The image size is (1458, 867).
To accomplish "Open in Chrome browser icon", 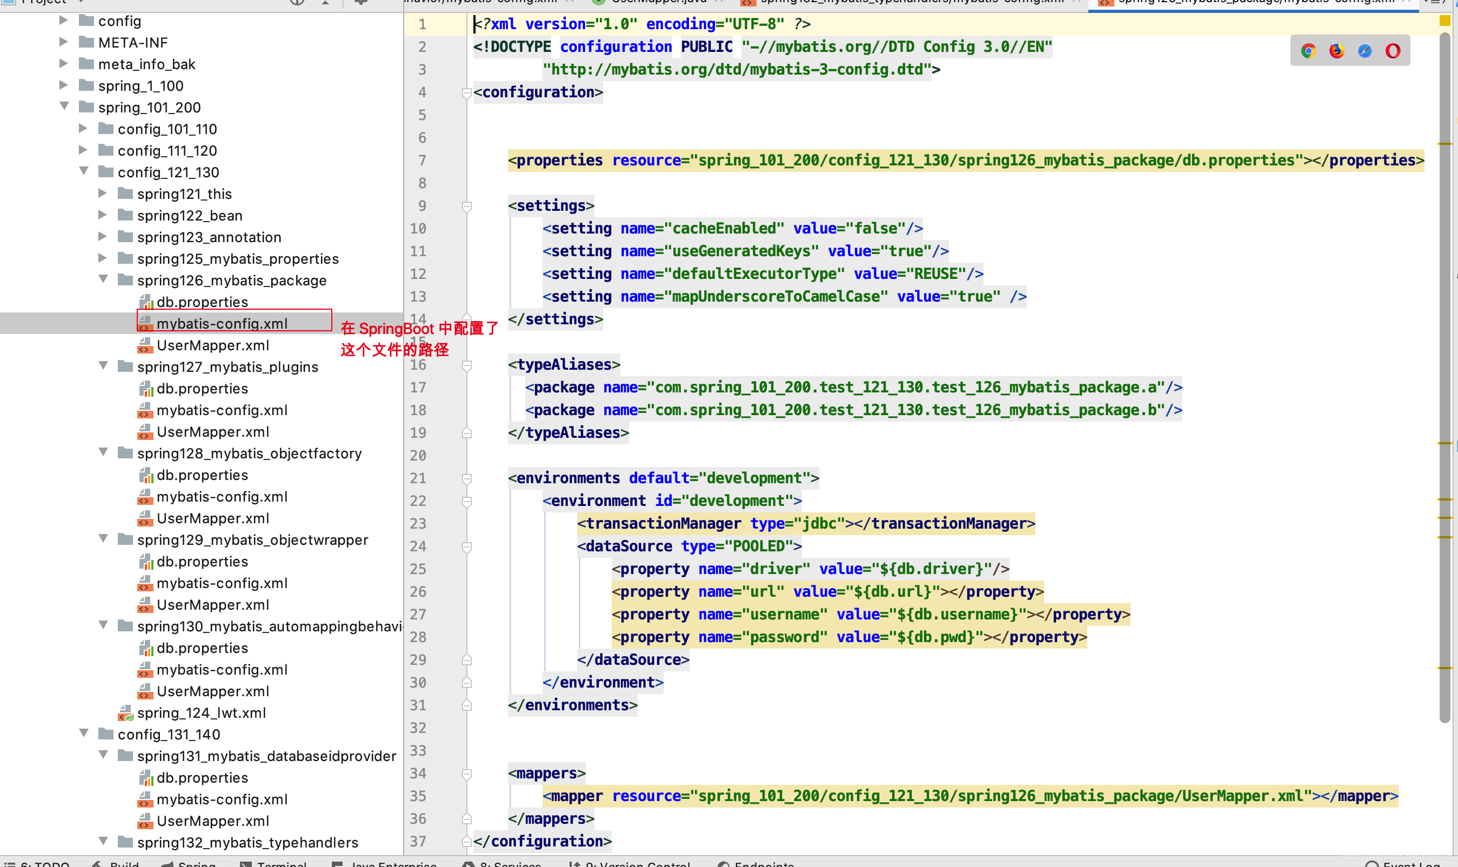I will (x=1308, y=51).
